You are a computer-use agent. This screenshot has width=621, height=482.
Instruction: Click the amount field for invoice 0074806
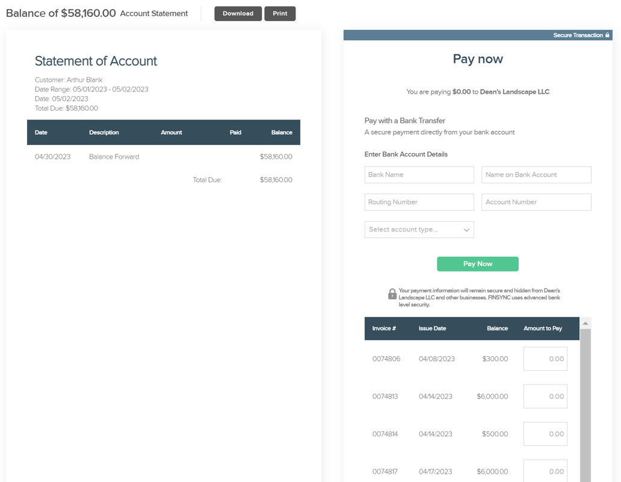(x=545, y=358)
